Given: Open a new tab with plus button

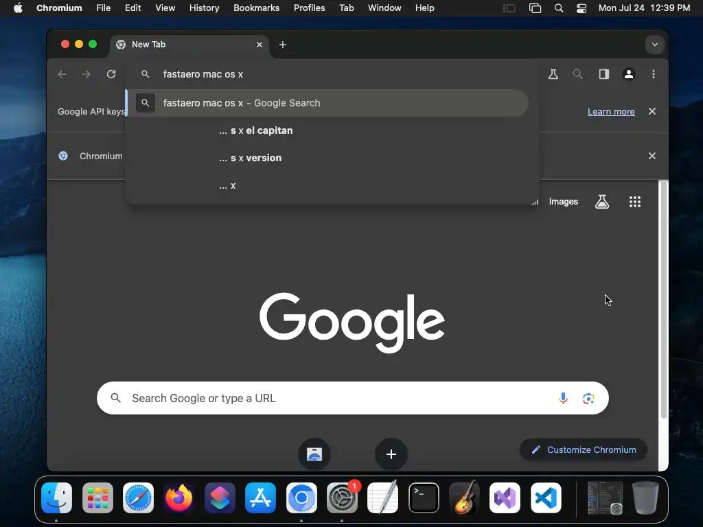Looking at the screenshot, I should (x=282, y=45).
